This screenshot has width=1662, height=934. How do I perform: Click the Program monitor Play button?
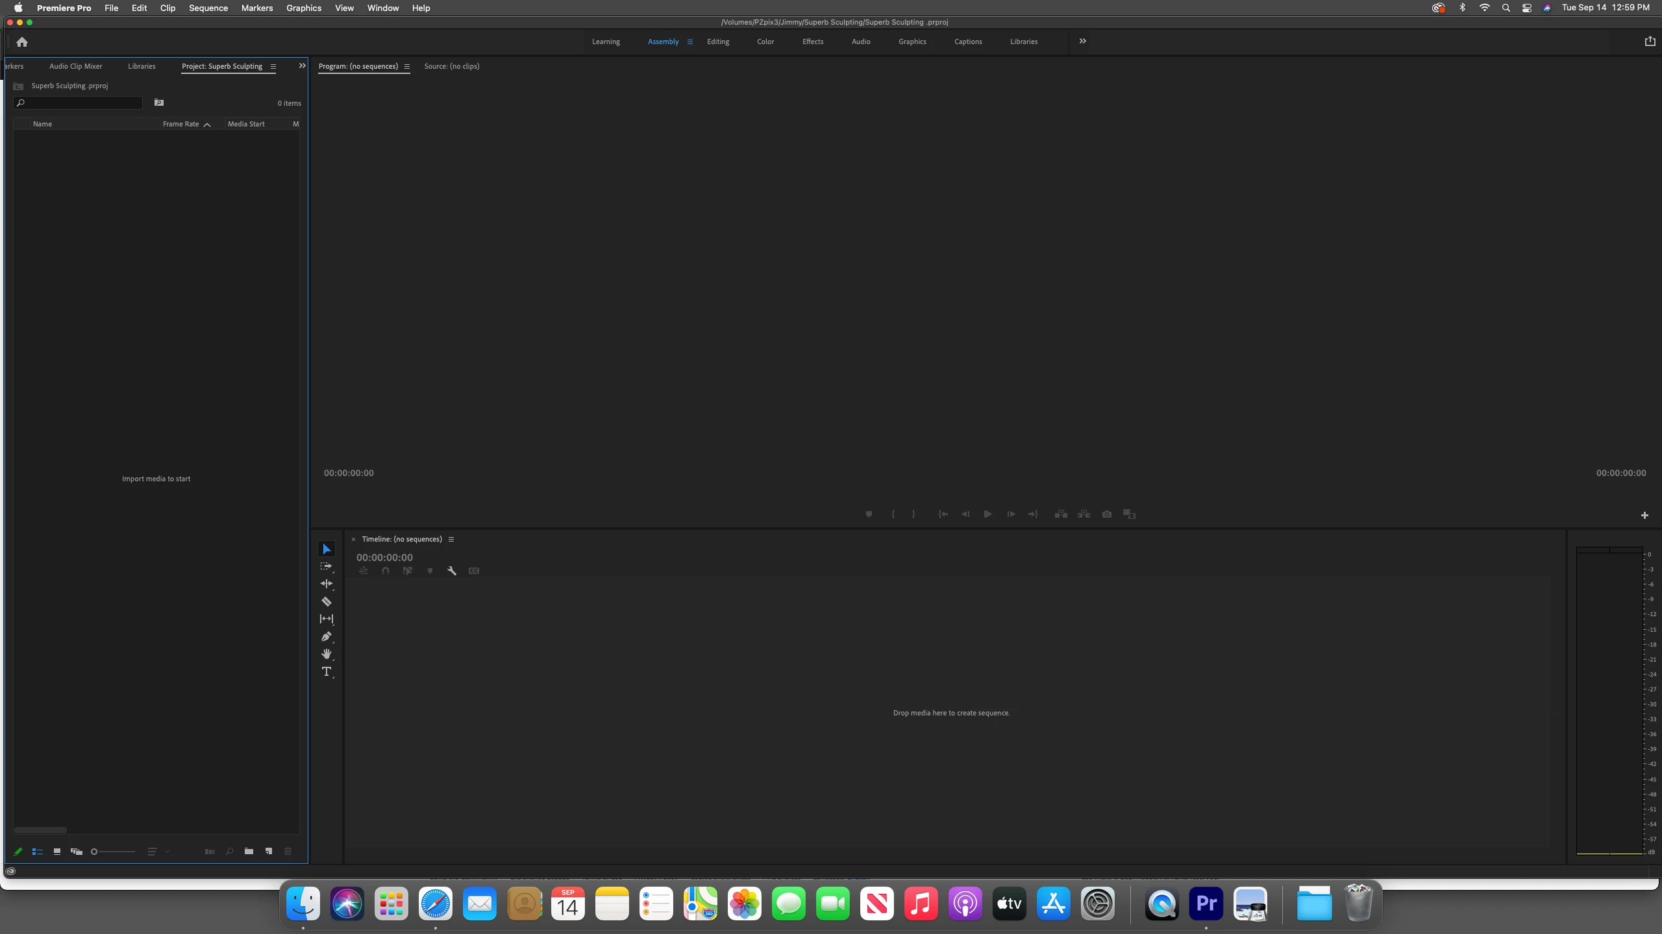[987, 514]
